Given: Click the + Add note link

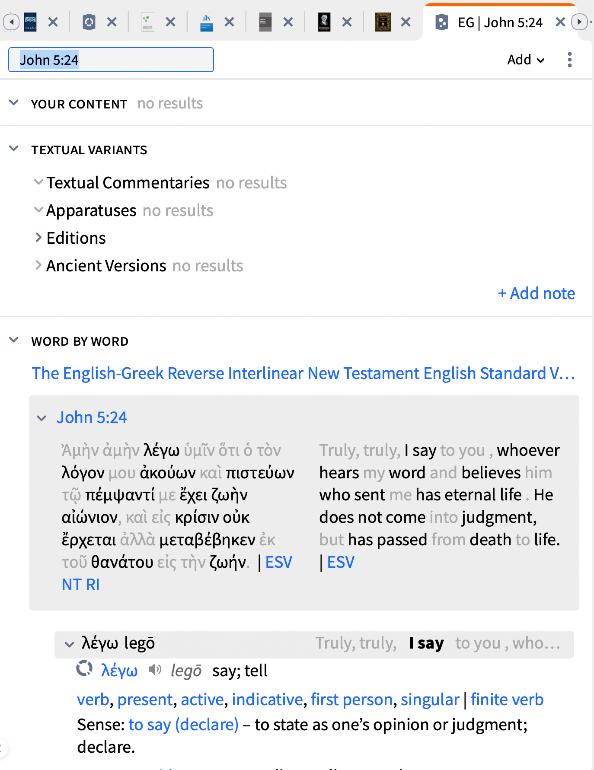Looking at the screenshot, I should coord(537,293).
